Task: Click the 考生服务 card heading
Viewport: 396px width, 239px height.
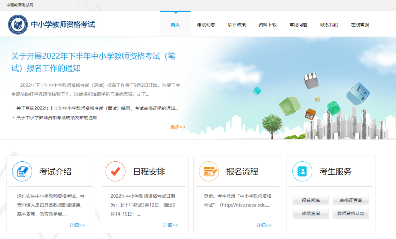Action: click(x=335, y=172)
